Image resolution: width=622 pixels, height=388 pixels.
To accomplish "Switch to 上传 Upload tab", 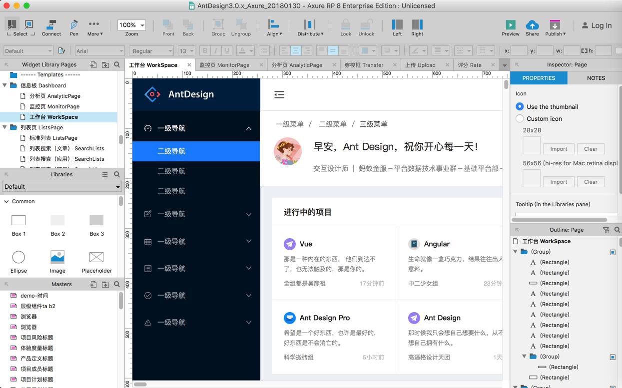I will (x=420, y=65).
